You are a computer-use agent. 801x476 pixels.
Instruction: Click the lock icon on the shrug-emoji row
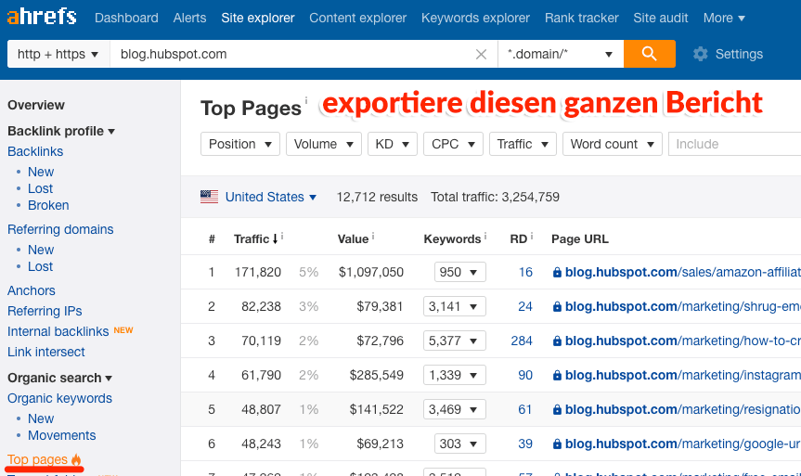[557, 306]
